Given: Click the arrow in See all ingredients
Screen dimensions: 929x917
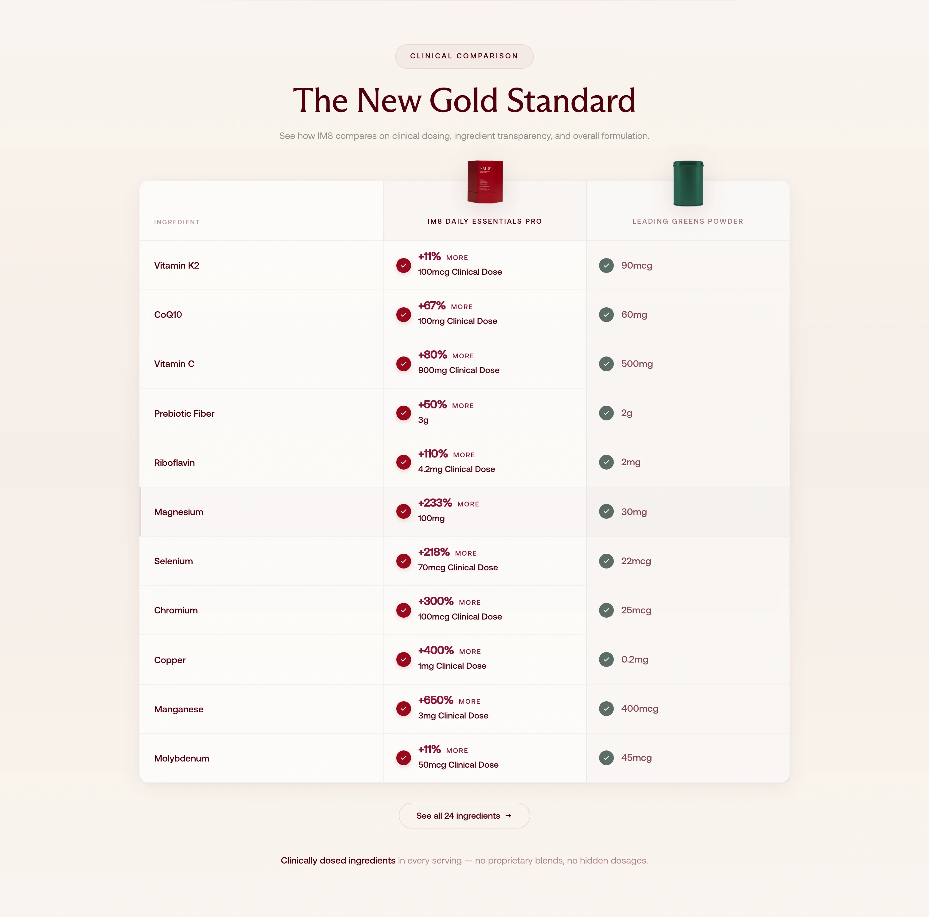Looking at the screenshot, I should pyautogui.click(x=508, y=816).
